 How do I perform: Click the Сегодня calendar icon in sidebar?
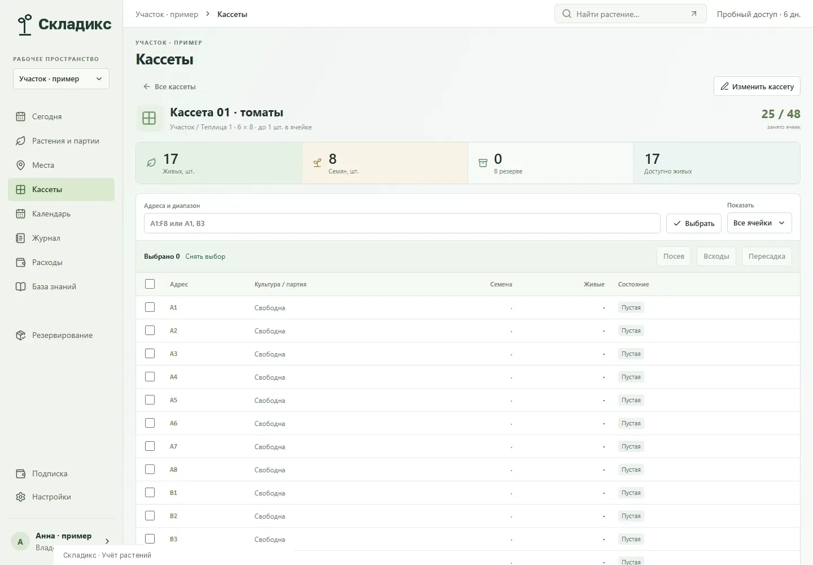(x=21, y=116)
